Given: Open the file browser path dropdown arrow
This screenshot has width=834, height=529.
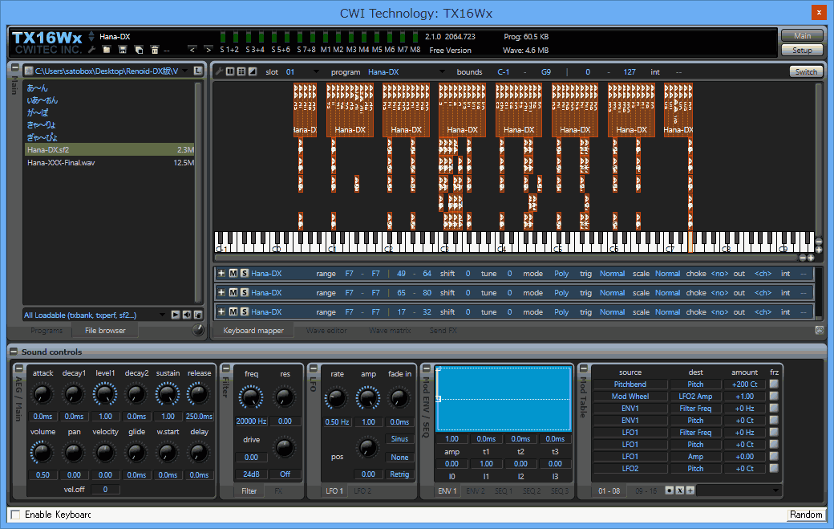Looking at the screenshot, I should tap(185, 71).
